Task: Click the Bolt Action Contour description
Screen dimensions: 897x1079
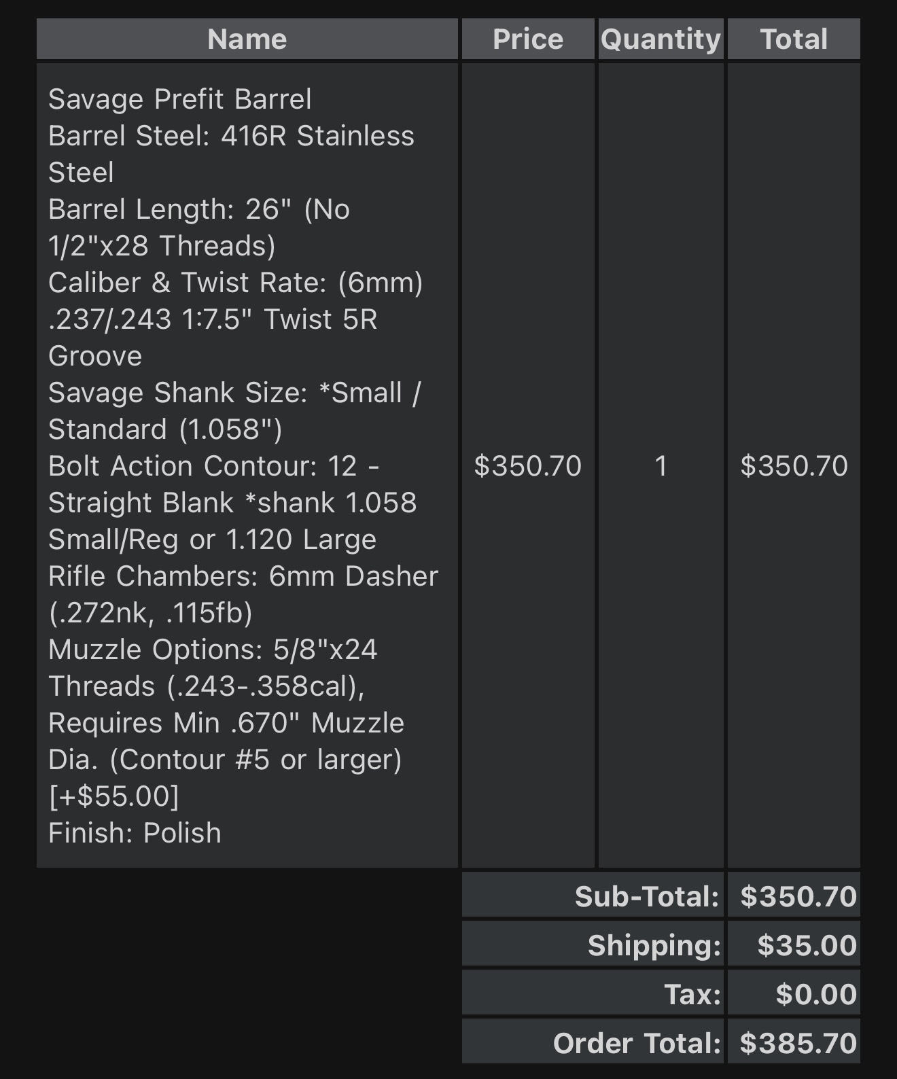Action: (x=214, y=466)
